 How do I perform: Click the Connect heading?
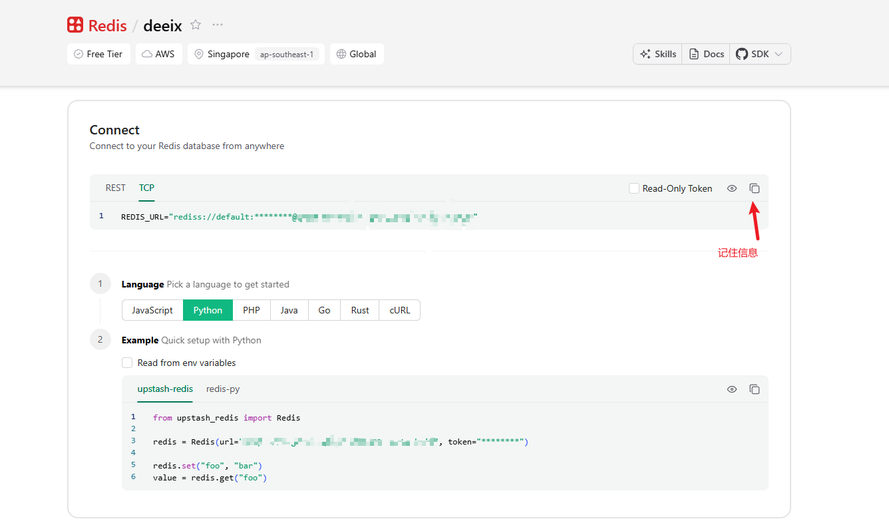(114, 130)
